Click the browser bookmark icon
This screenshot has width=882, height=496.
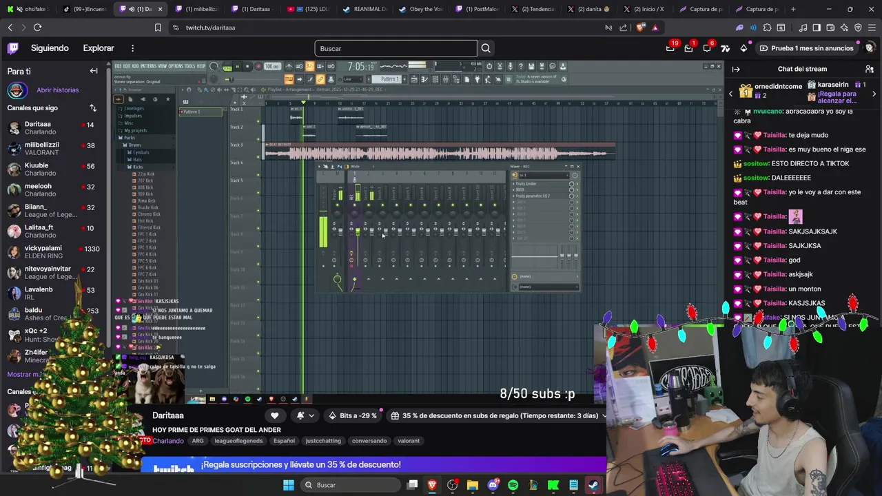[x=158, y=28]
